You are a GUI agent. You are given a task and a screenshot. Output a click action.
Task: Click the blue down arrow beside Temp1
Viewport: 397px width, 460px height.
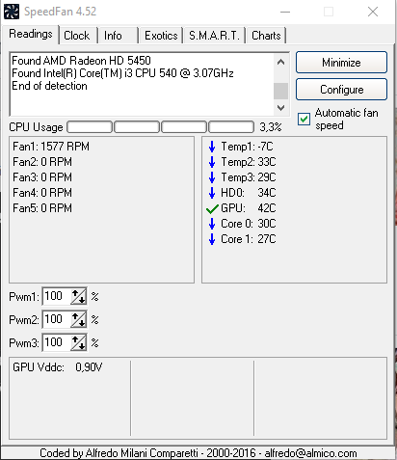click(x=212, y=147)
